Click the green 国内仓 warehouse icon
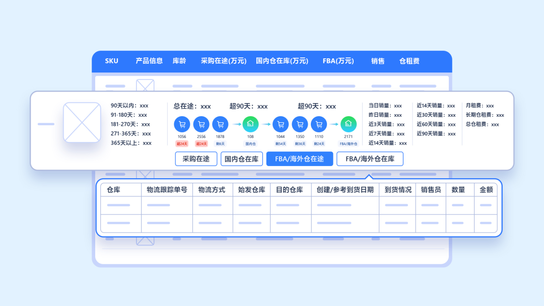Image resolution: width=544 pixels, height=306 pixels. point(250,123)
